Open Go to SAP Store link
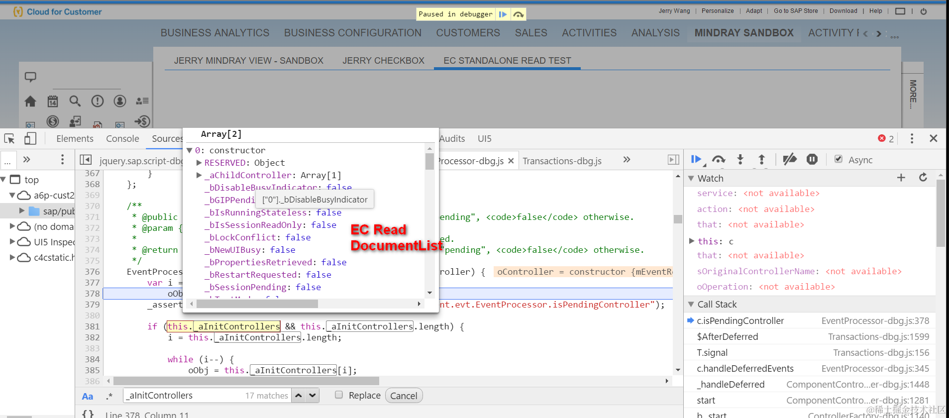Screen dimensions: 949x418 tap(796, 11)
